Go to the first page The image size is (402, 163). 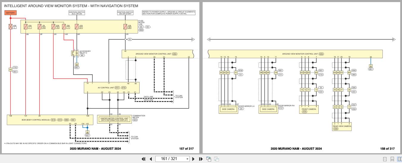click(143, 159)
